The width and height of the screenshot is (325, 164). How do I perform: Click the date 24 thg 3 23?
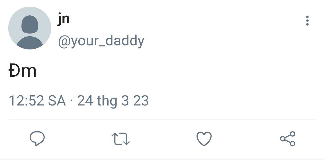113,101
